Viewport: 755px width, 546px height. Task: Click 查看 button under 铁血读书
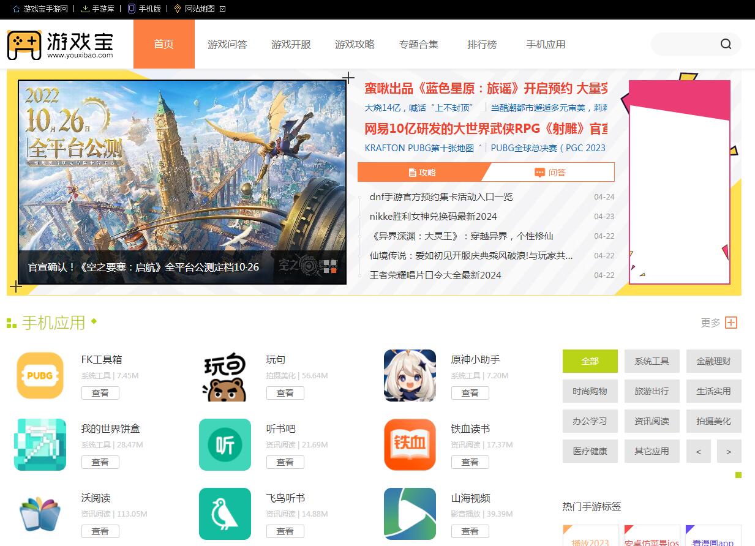(x=470, y=462)
